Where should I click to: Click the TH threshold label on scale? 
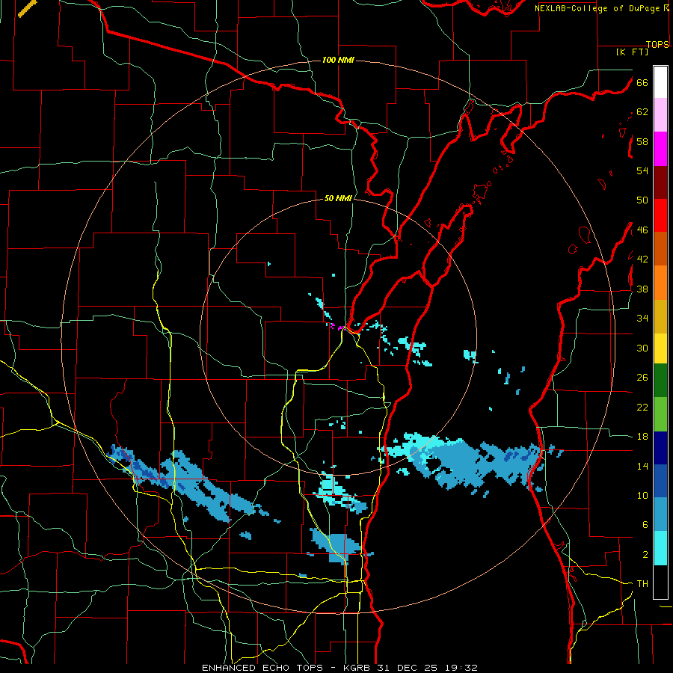point(642,584)
